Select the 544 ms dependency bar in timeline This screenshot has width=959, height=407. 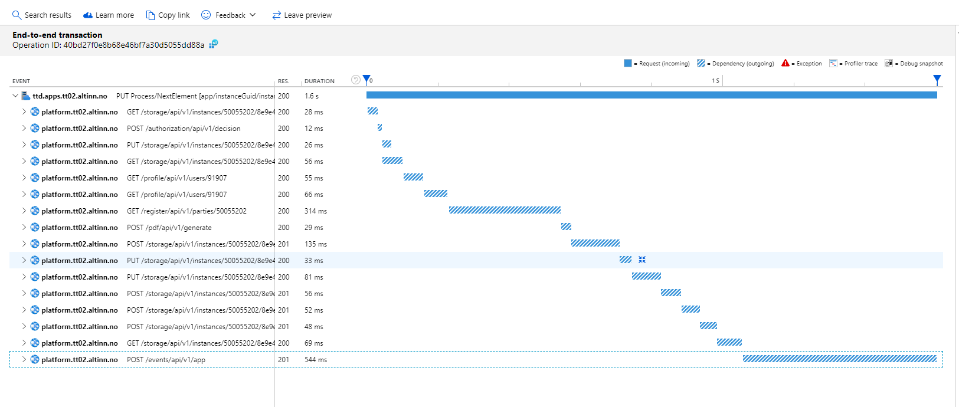(x=839, y=359)
